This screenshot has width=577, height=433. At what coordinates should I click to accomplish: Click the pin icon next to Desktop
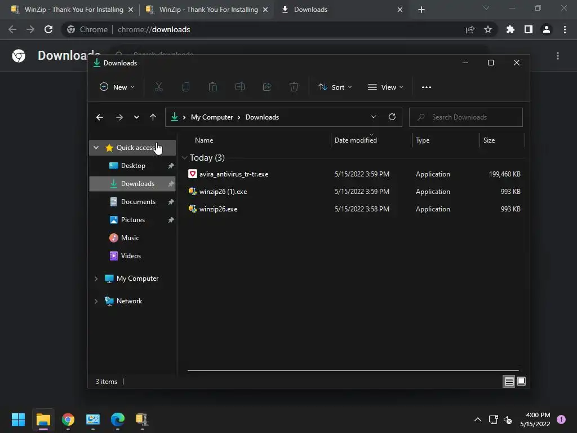point(171,166)
